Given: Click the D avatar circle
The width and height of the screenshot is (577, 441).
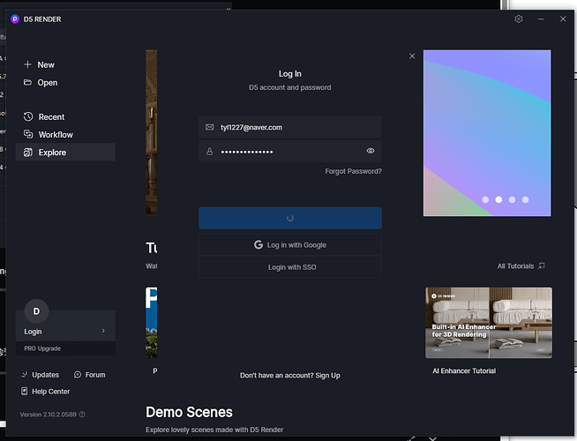Looking at the screenshot, I should [x=36, y=311].
